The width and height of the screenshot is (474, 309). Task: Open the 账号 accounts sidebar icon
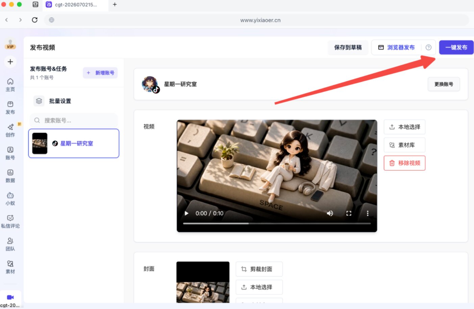point(10,153)
